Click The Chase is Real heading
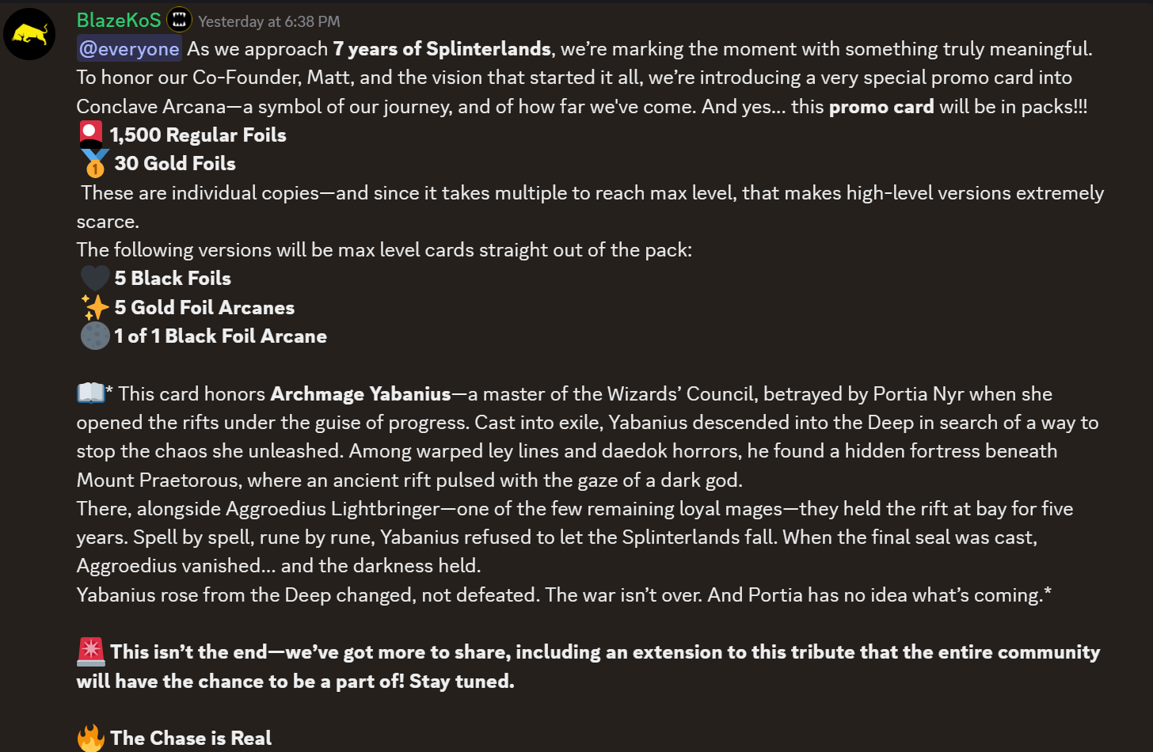The width and height of the screenshot is (1153, 752). click(191, 739)
